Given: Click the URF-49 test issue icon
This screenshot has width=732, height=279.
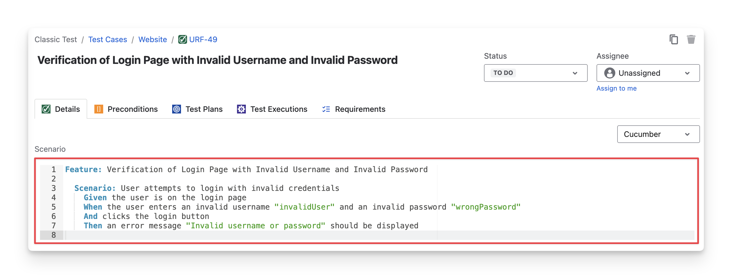Looking at the screenshot, I should 182,39.
